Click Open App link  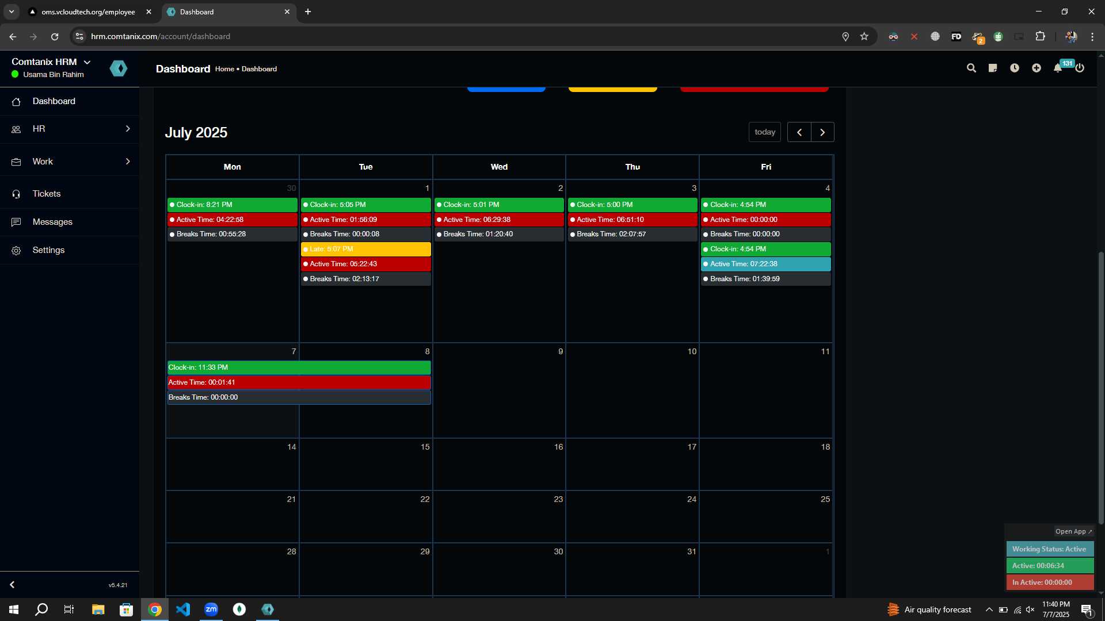point(1073,531)
